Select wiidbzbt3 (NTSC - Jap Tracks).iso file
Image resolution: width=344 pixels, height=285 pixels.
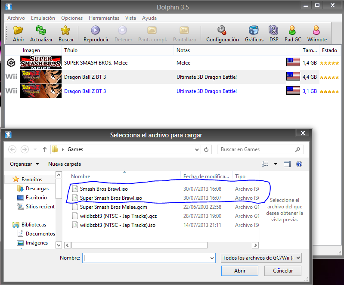click(x=118, y=225)
